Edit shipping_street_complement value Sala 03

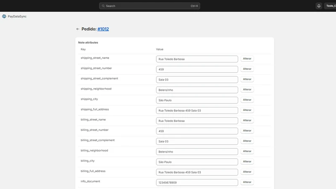click(197, 79)
